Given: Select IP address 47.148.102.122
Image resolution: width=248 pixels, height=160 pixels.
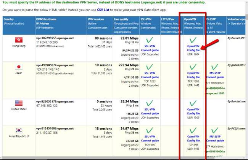Looking at the screenshot, I should 47,106.
